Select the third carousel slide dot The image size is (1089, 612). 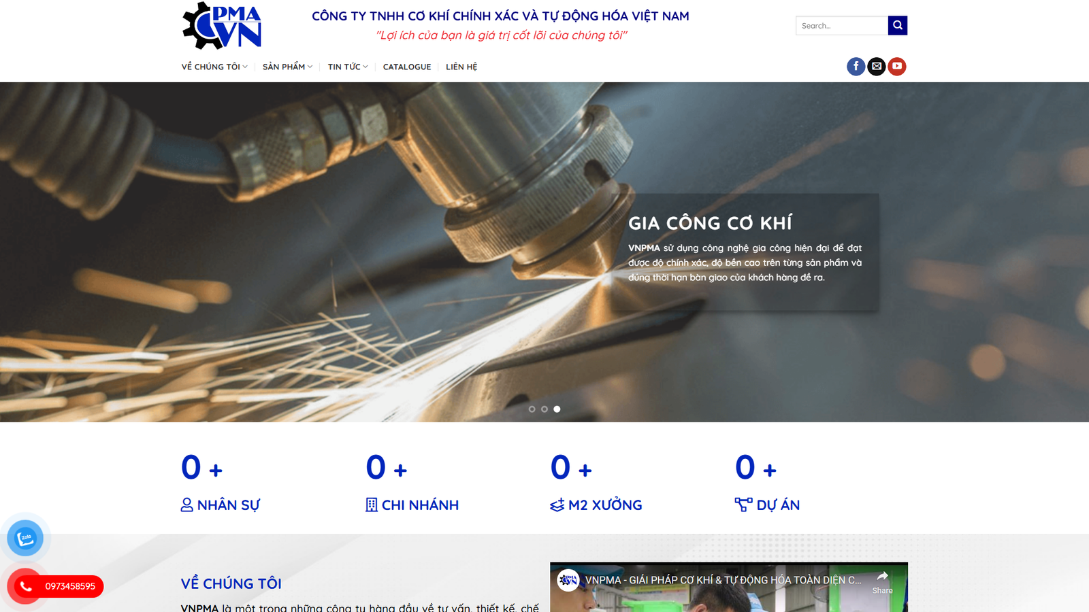coord(556,409)
